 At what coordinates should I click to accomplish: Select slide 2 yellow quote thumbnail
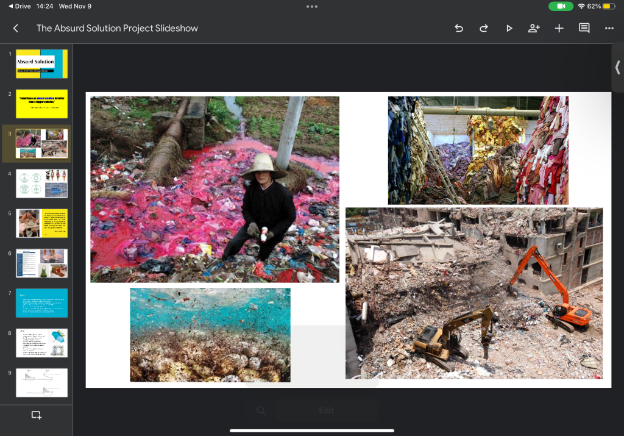click(41, 104)
